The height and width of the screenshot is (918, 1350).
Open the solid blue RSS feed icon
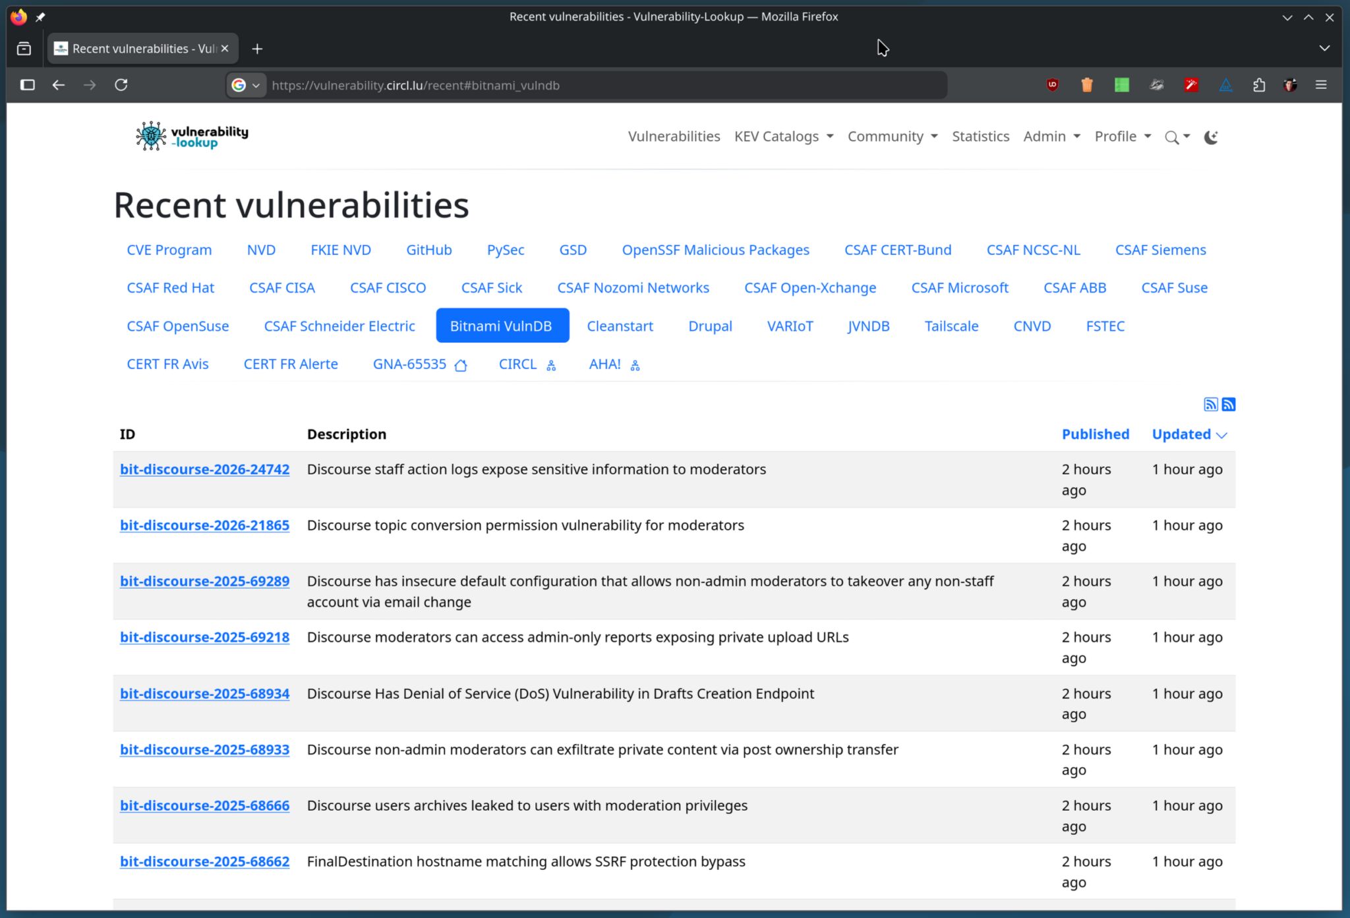tap(1229, 405)
